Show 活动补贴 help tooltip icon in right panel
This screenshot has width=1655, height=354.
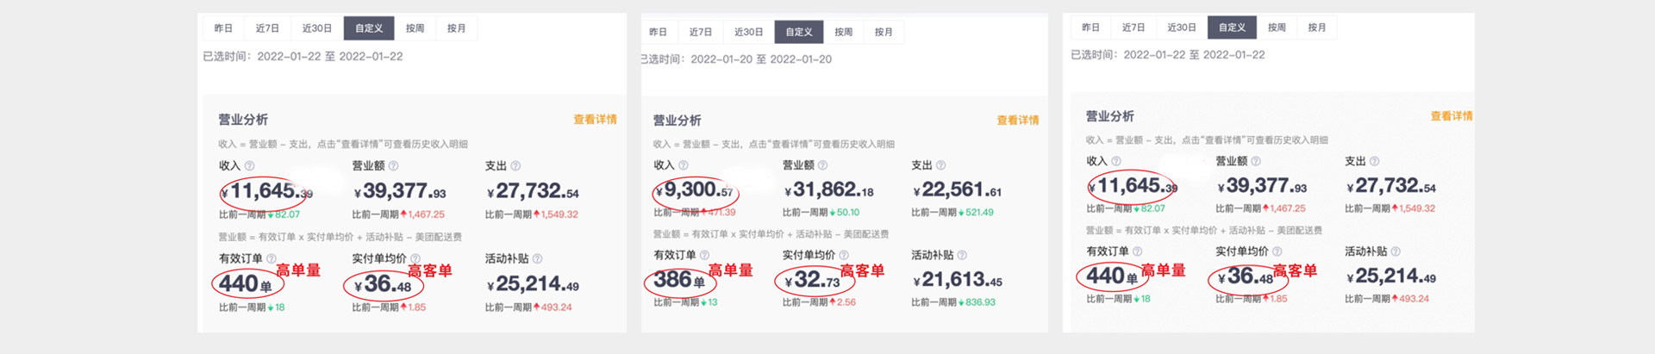pyautogui.click(x=1396, y=252)
